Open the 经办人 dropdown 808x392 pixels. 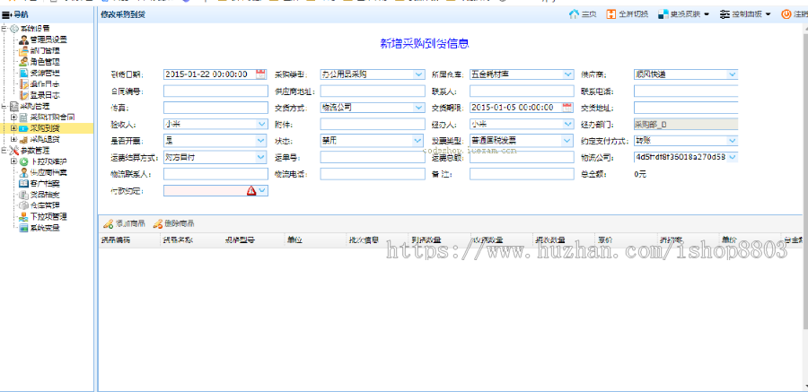coord(568,124)
